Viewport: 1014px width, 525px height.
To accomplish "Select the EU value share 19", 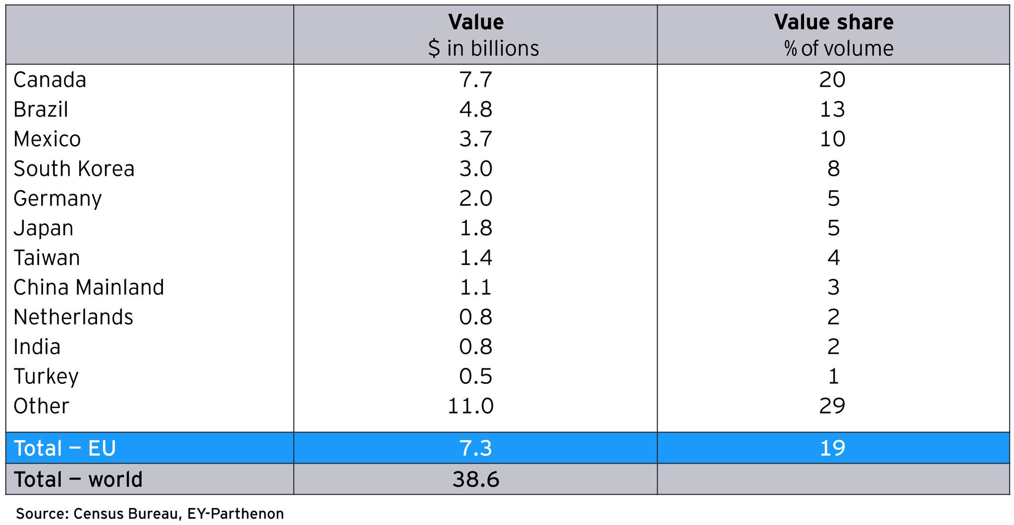I will 833,448.
